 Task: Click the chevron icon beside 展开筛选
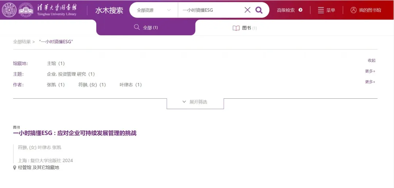coord(184,102)
